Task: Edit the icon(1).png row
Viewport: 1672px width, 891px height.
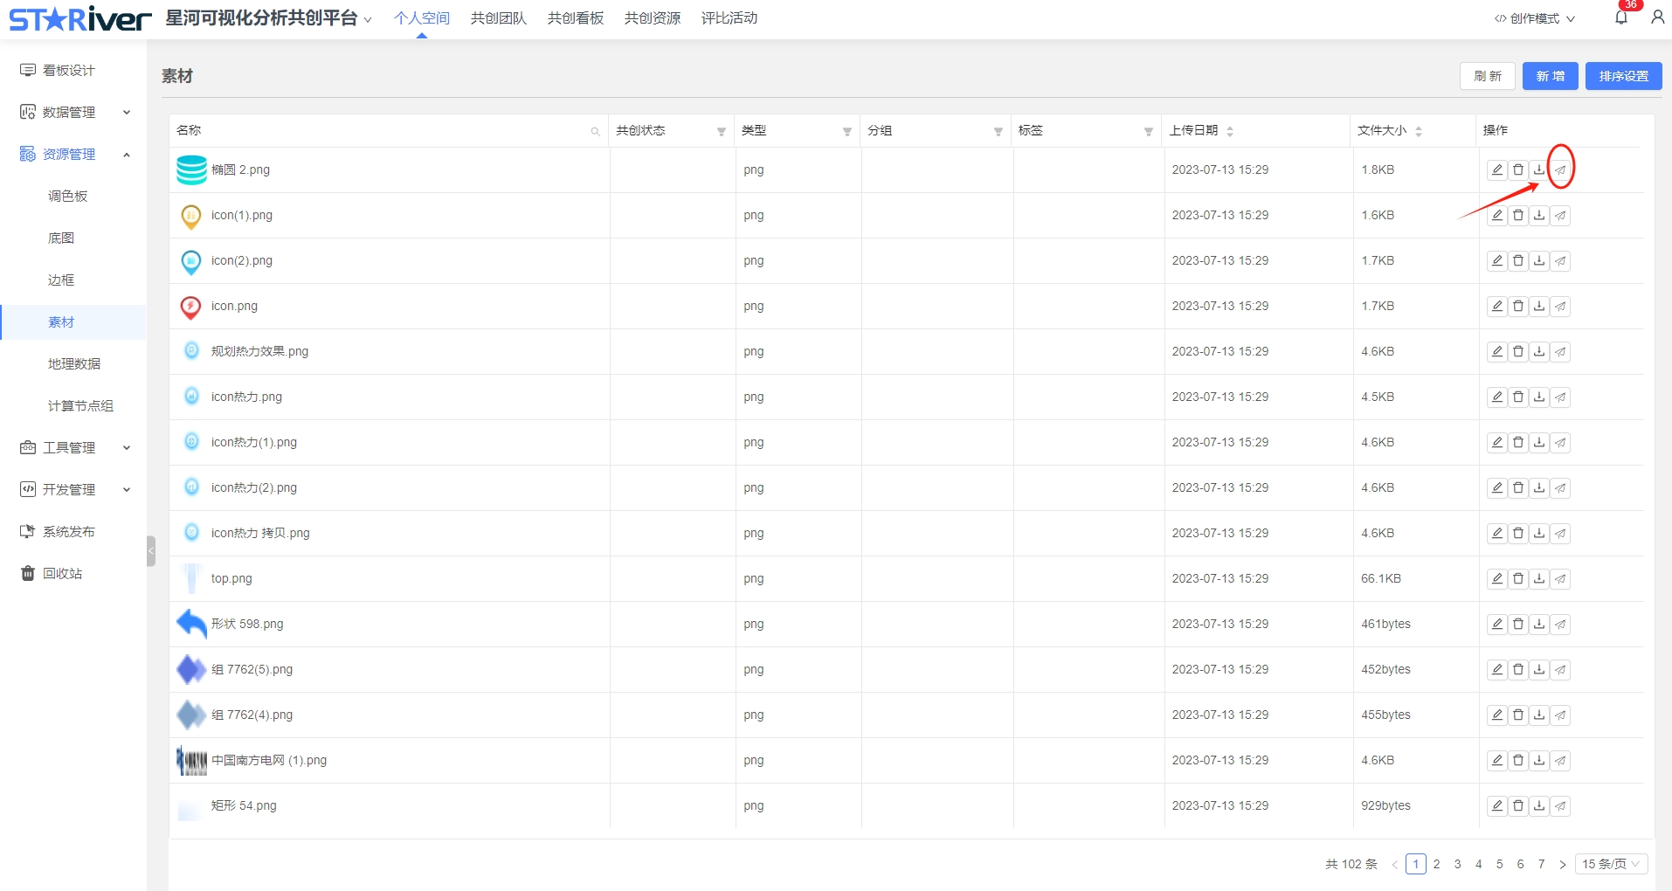Action: coord(1497,215)
